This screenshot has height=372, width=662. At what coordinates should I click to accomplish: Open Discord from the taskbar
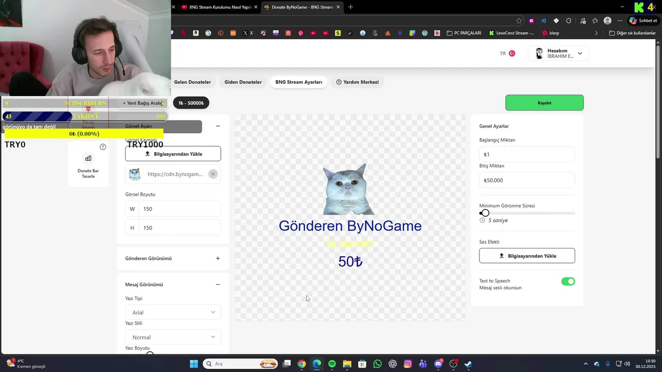tap(439, 364)
